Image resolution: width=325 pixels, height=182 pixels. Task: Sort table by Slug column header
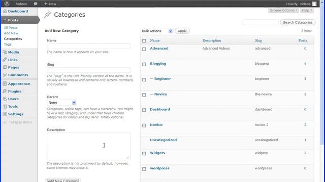pyautogui.click(x=258, y=40)
